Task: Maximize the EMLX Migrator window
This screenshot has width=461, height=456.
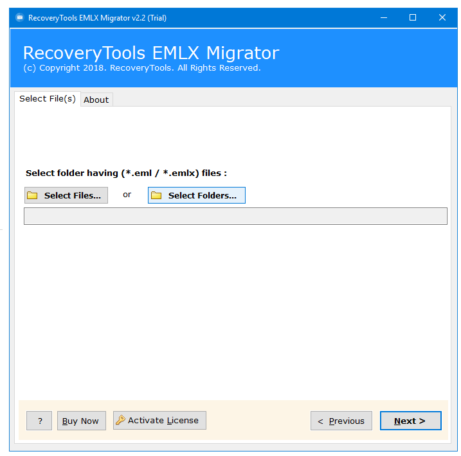Action: point(413,17)
